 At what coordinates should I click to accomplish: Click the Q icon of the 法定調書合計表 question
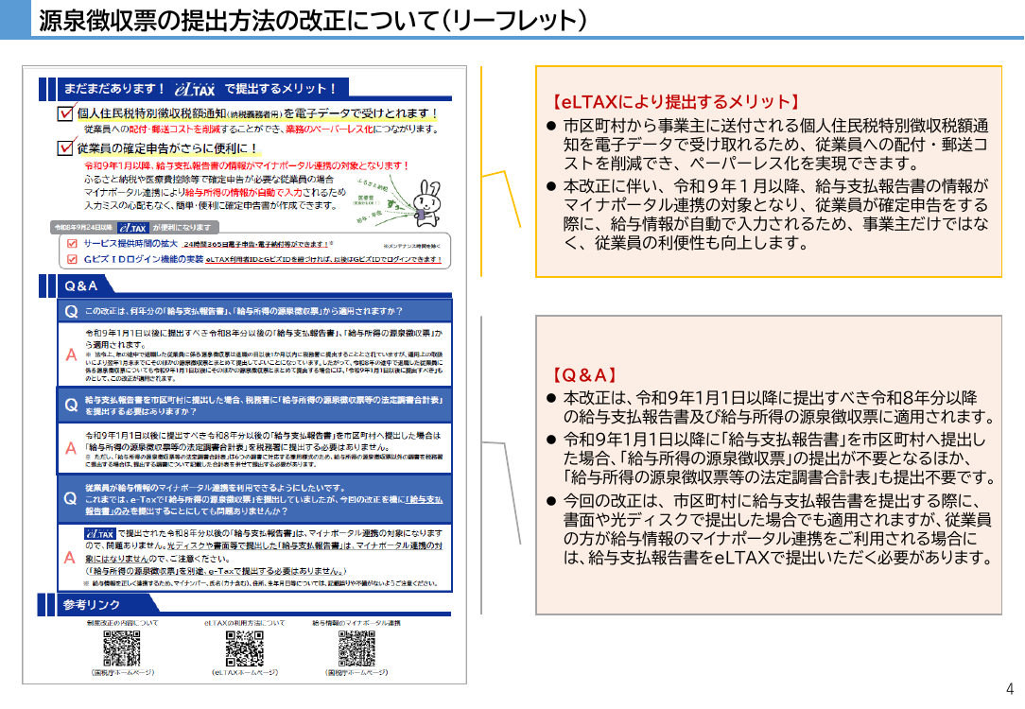tap(71, 406)
